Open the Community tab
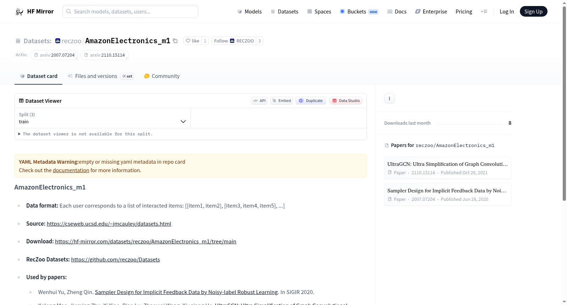567x305 pixels. (x=162, y=76)
